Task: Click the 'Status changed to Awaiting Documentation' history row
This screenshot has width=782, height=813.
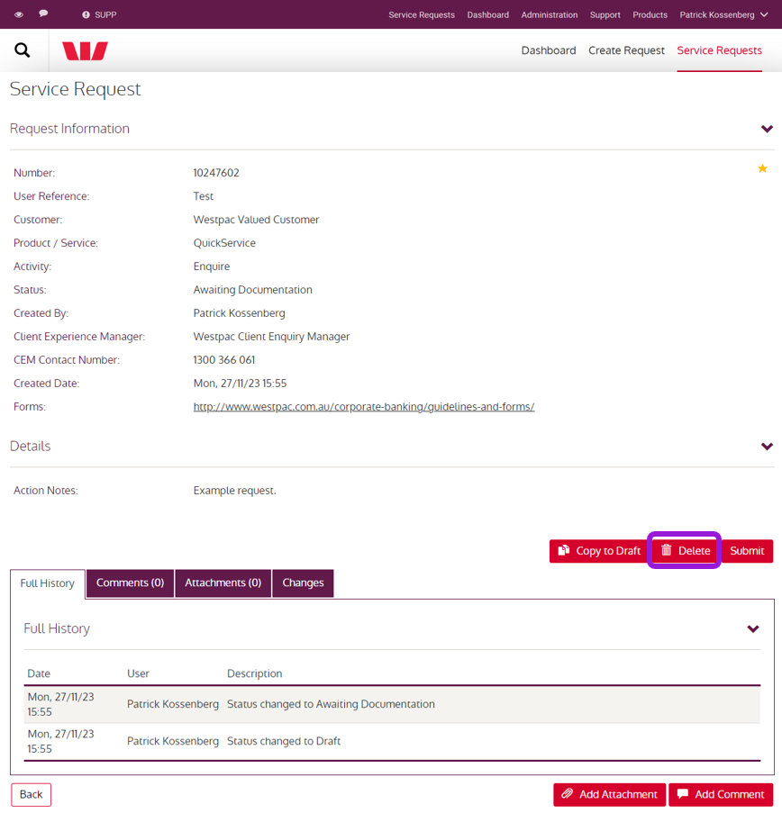Action: coord(392,704)
